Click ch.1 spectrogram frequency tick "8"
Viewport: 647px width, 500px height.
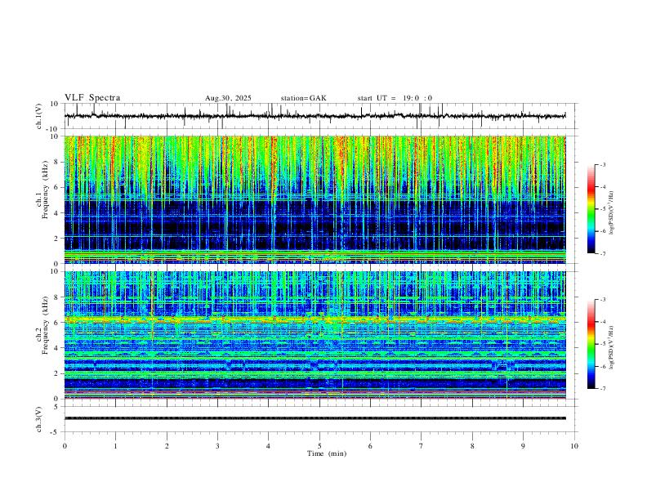(x=56, y=162)
